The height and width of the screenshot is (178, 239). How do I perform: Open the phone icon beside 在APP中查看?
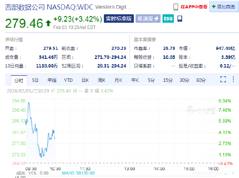point(176,7)
